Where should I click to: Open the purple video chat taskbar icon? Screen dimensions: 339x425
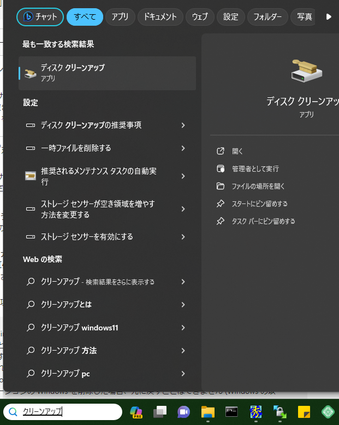(x=183, y=411)
